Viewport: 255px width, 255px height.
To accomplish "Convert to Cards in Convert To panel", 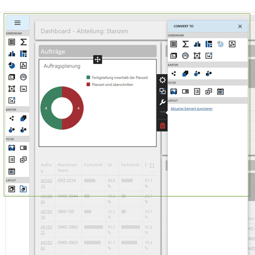I will (x=173, y=56).
